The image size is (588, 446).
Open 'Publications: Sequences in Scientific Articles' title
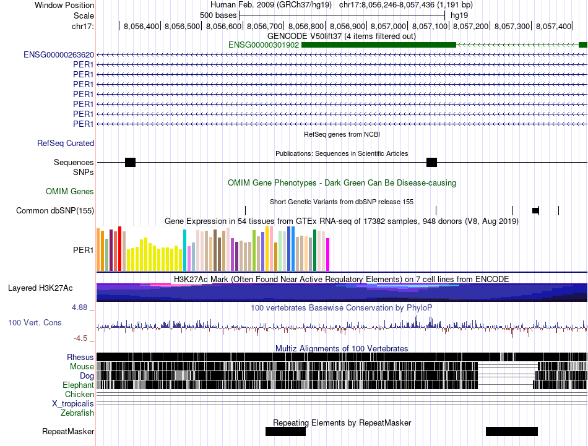342,153
